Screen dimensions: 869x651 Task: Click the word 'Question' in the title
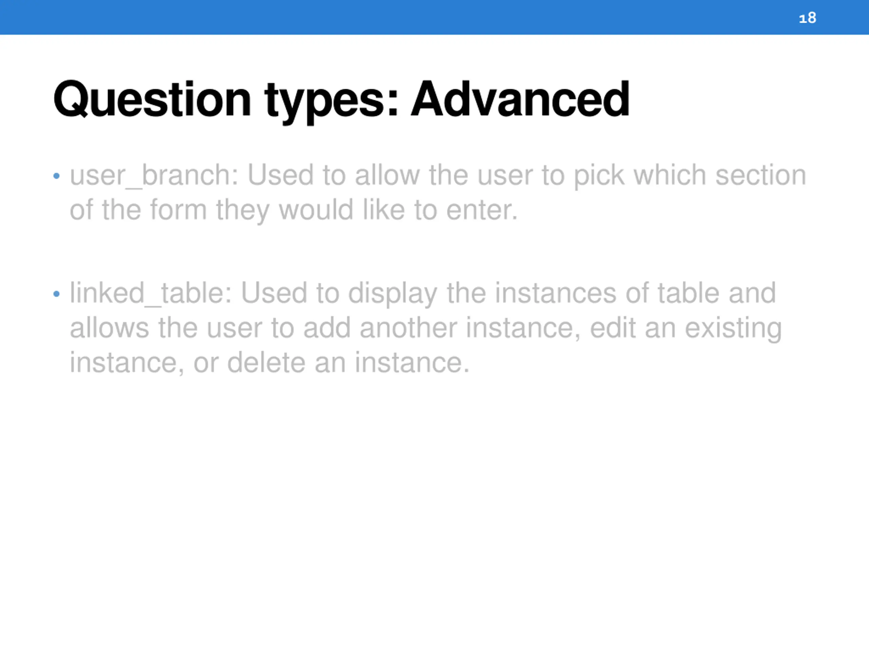point(152,99)
